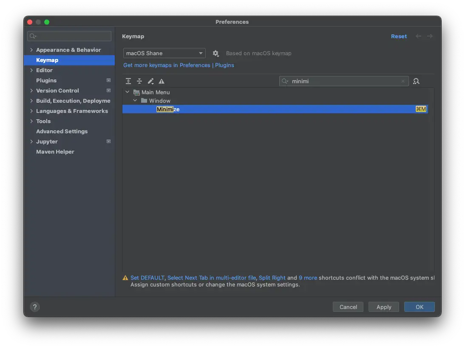Screen dimensions: 465x348
Task: Click the ⌘M shortcut label
Action: [421, 109]
